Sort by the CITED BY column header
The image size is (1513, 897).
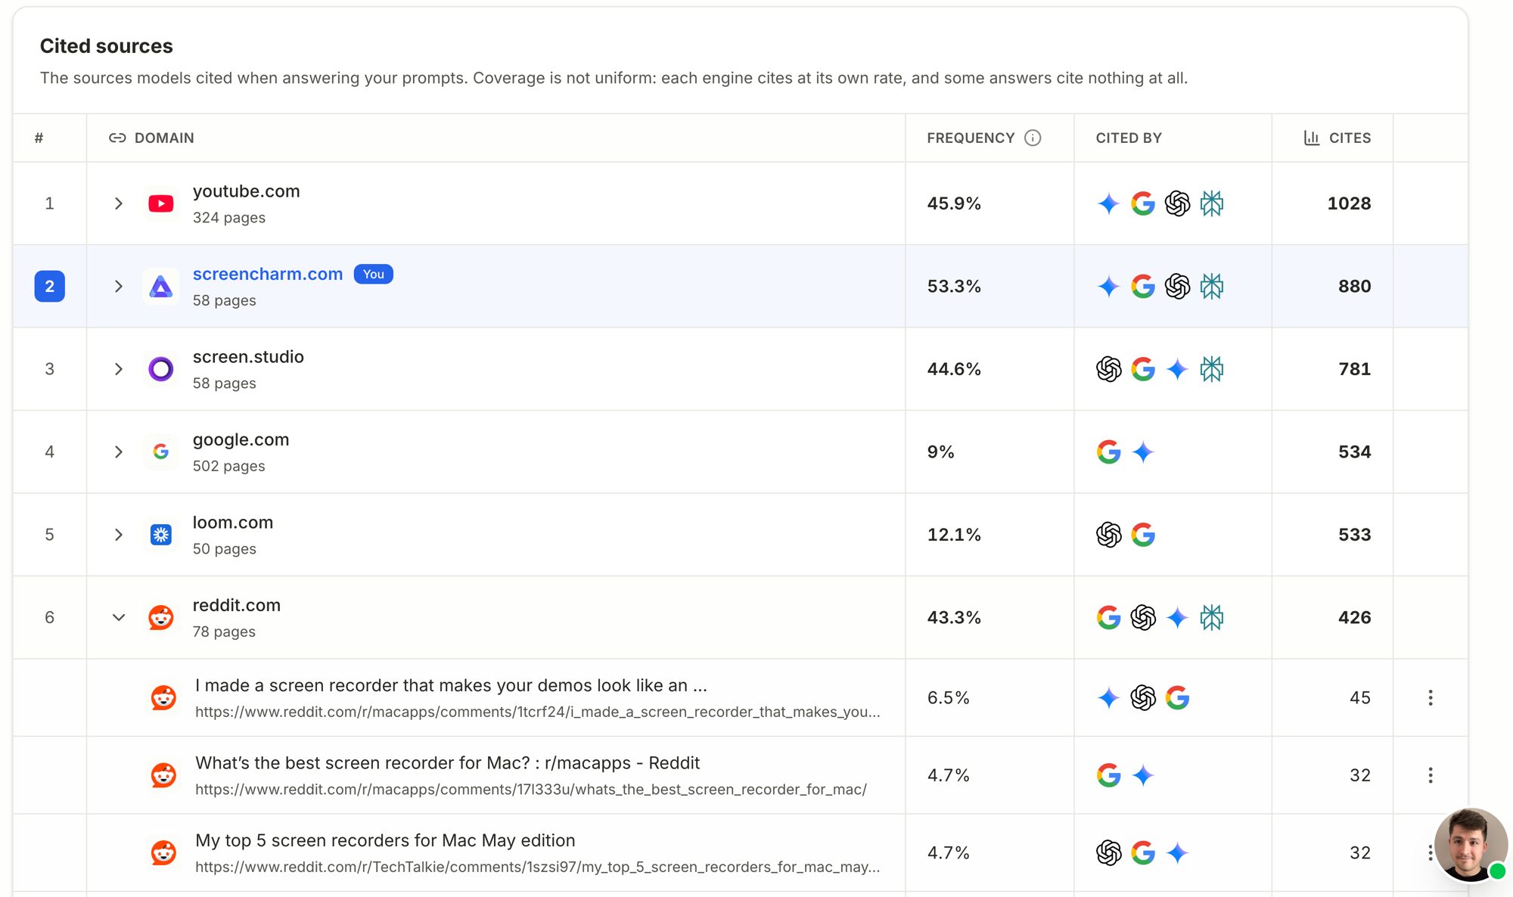click(x=1128, y=138)
